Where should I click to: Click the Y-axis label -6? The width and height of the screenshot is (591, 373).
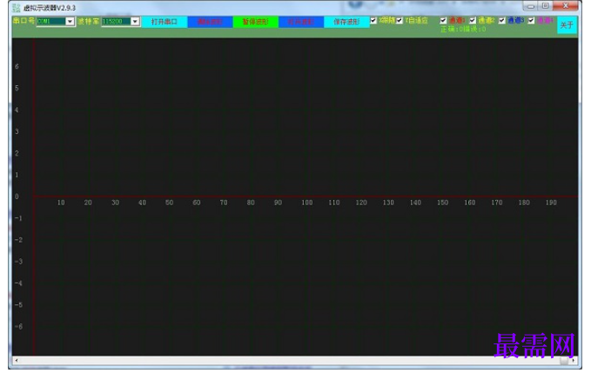[x=18, y=326]
